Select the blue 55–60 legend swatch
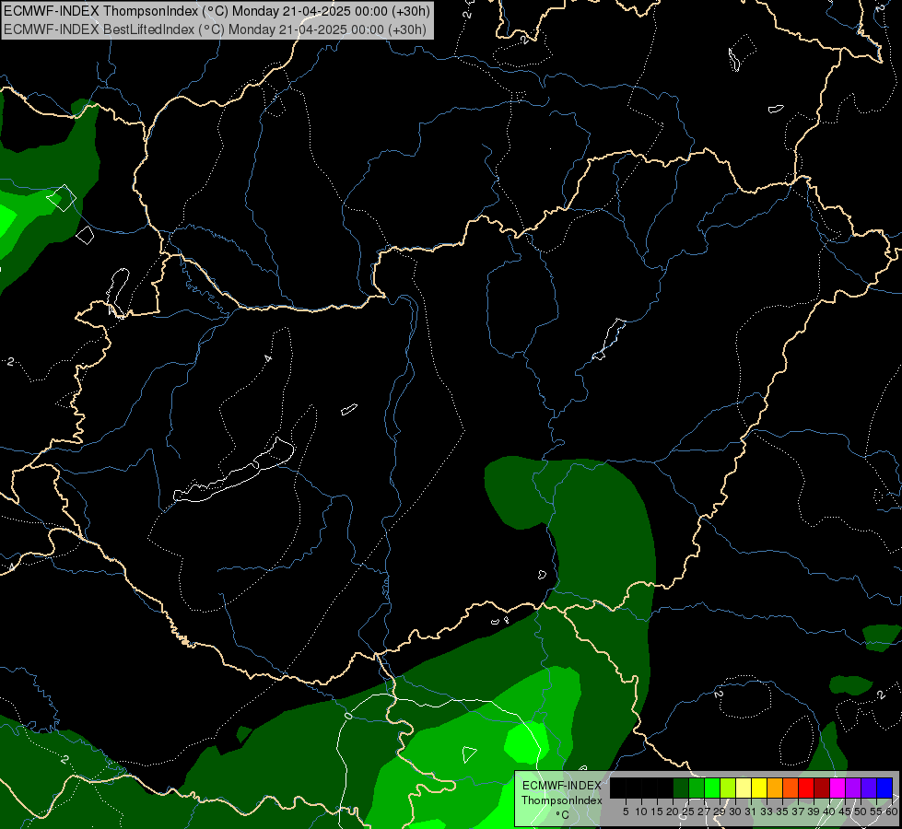Screen dimensions: 902x829 (884, 788)
